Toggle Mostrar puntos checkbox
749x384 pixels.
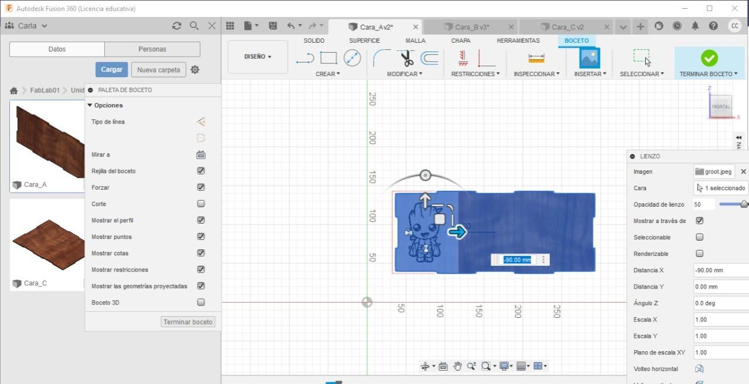[x=201, y=236]
